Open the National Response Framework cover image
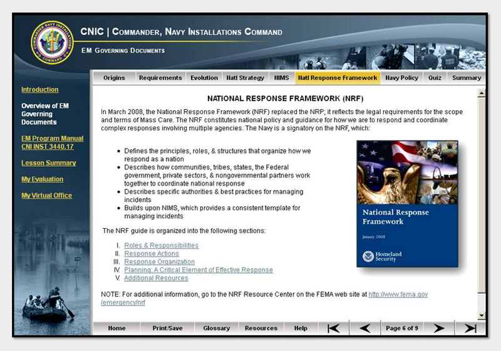Screen dimensions: 501x351 click(x=407, y=204)
